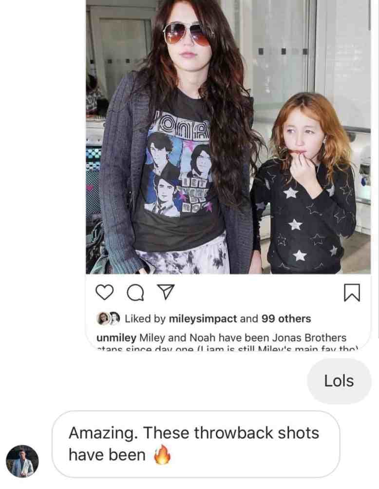Open the sender's round profile picture
Image resolution: width=379 pixels, height=489 pixels.
click(22, 461)
